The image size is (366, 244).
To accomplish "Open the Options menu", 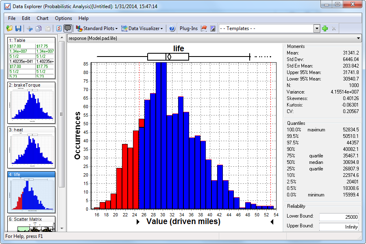I will pos(63,18).
